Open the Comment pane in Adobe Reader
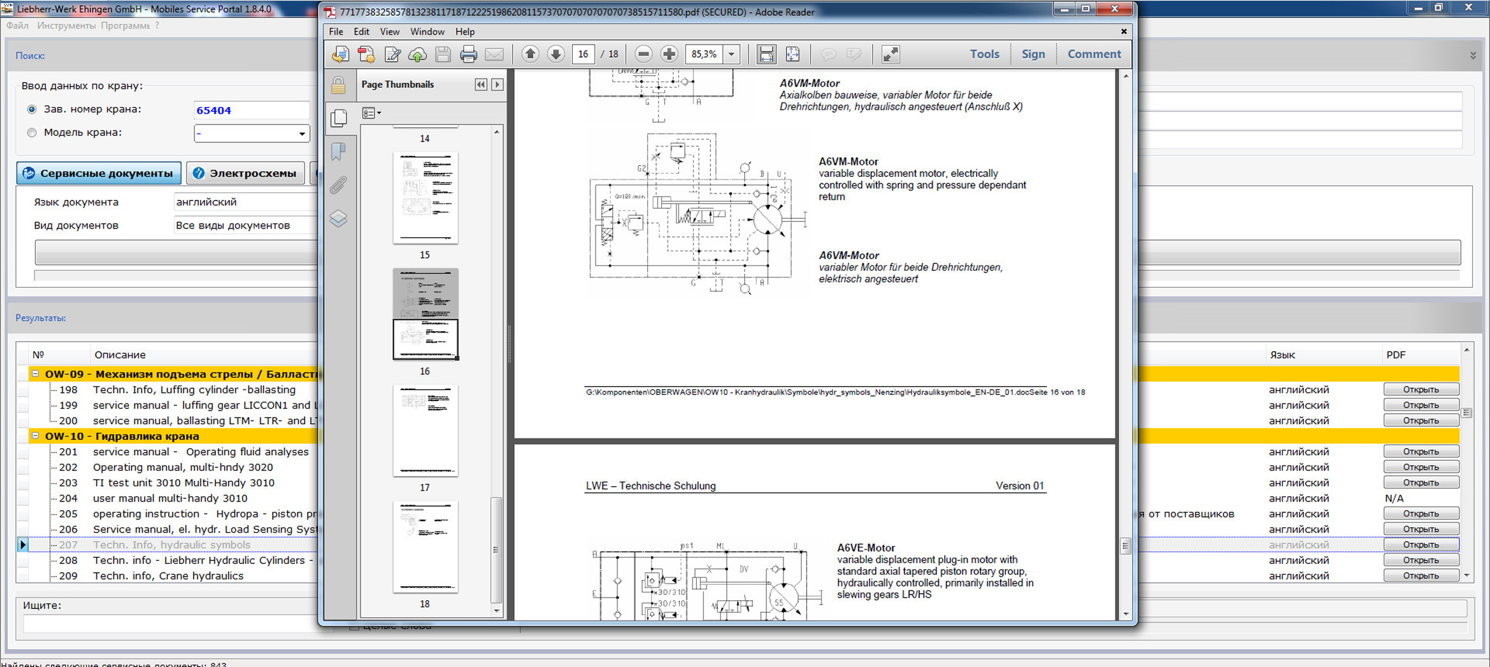Image resolution: width=1490 pixels, height=667 pixels. pos(1094,55)
